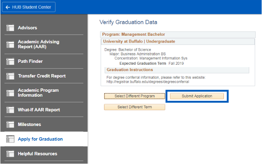Navigate to Helpful Resources menu label
The width and height of the screenshot is (262, 164).
coord(37,154)
